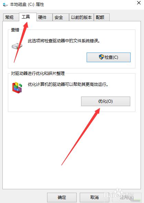The image size is (144, 203).
Task: Click the drive icon in the title bar
Action: point(5,4)
